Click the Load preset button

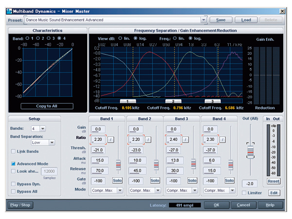[246, 20]
